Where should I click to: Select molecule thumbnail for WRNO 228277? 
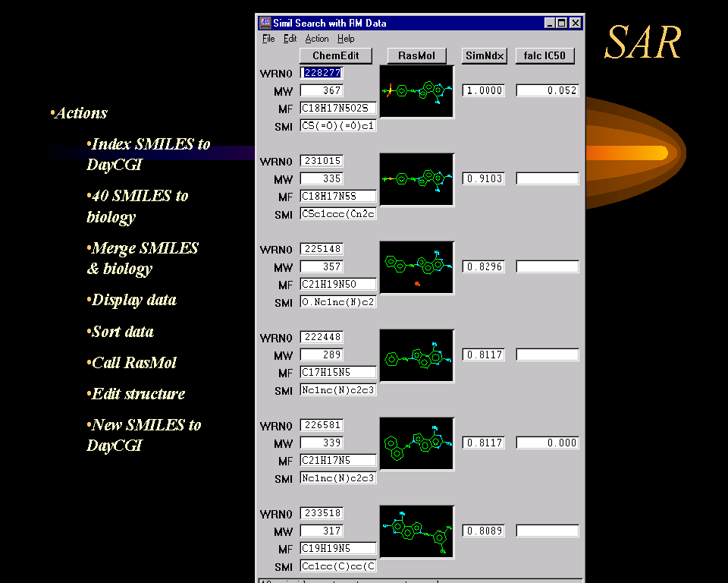pyautogui.click(x=416, y=91)
